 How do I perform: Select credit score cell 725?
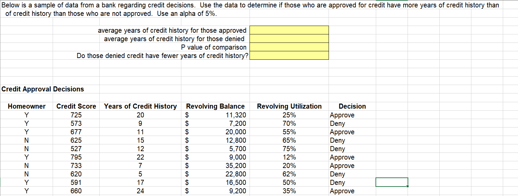(x=76, y=115)
